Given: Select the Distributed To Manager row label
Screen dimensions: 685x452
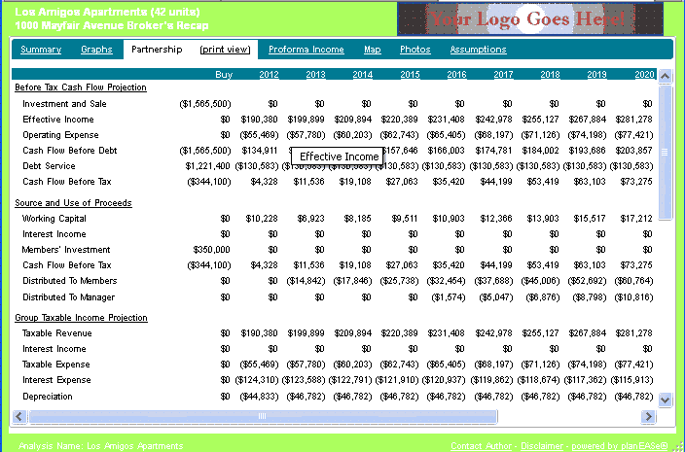Looking at the screenshot, I should click(68, 297).
